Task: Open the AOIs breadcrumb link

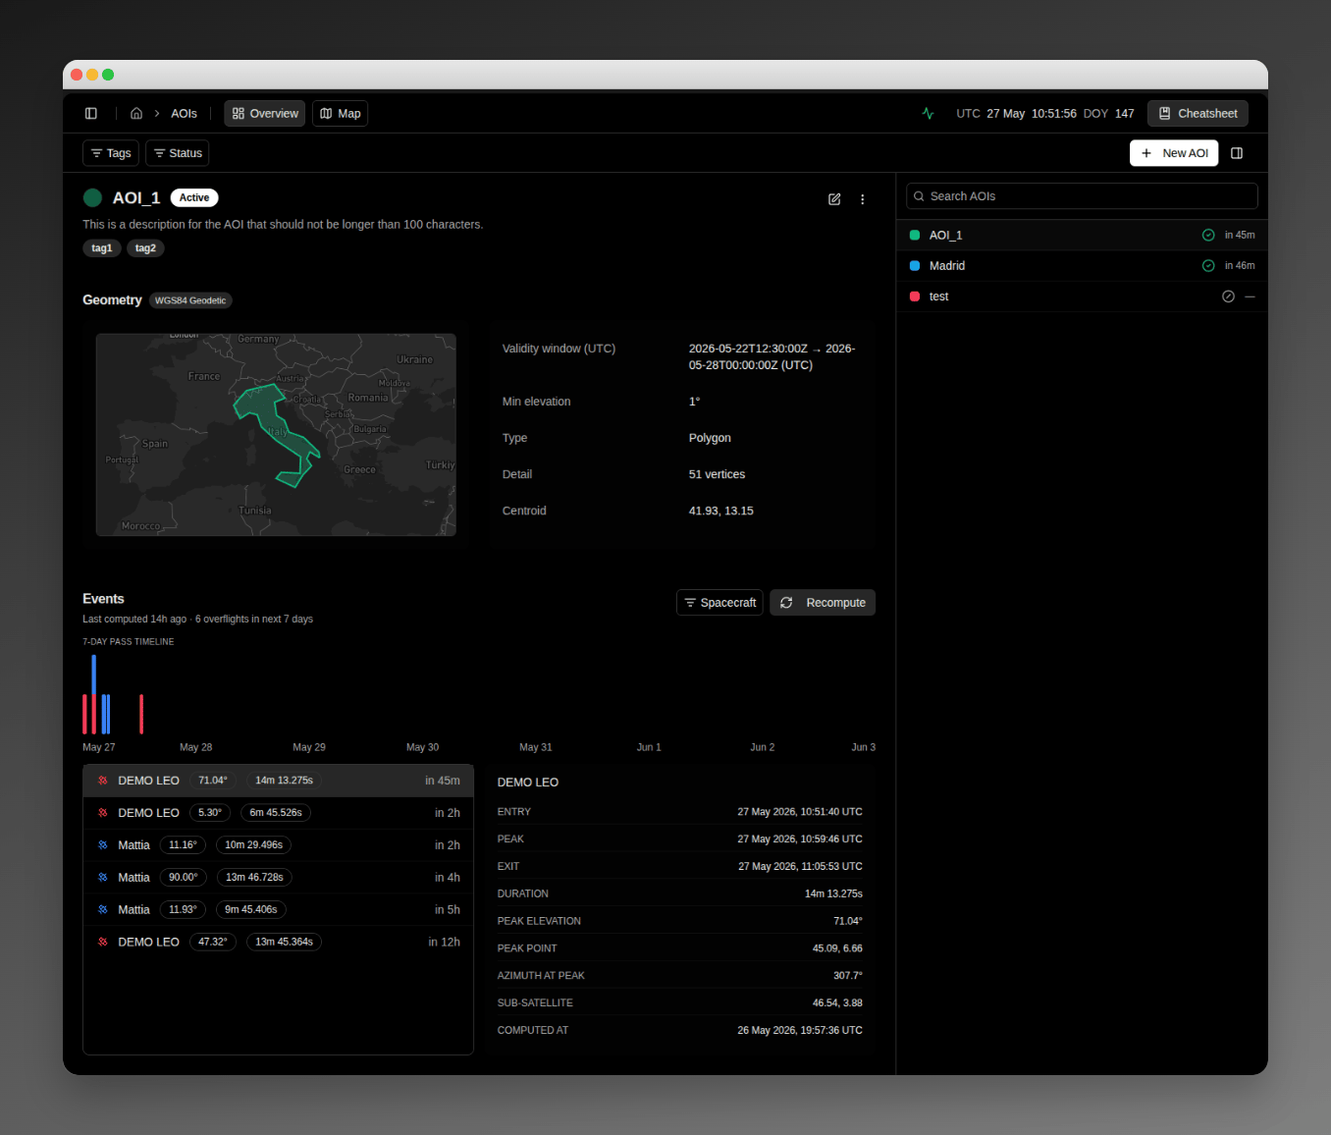Action: click(184, 114)
